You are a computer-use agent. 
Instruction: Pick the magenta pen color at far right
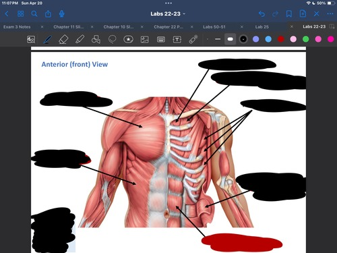click(x=331, y=39)
